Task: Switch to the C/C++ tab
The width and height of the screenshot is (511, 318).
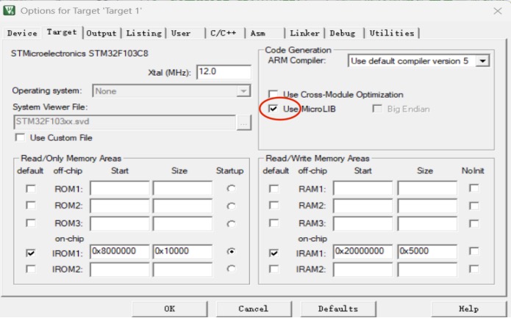Action: pyautogui.click(x=224, y=33)
